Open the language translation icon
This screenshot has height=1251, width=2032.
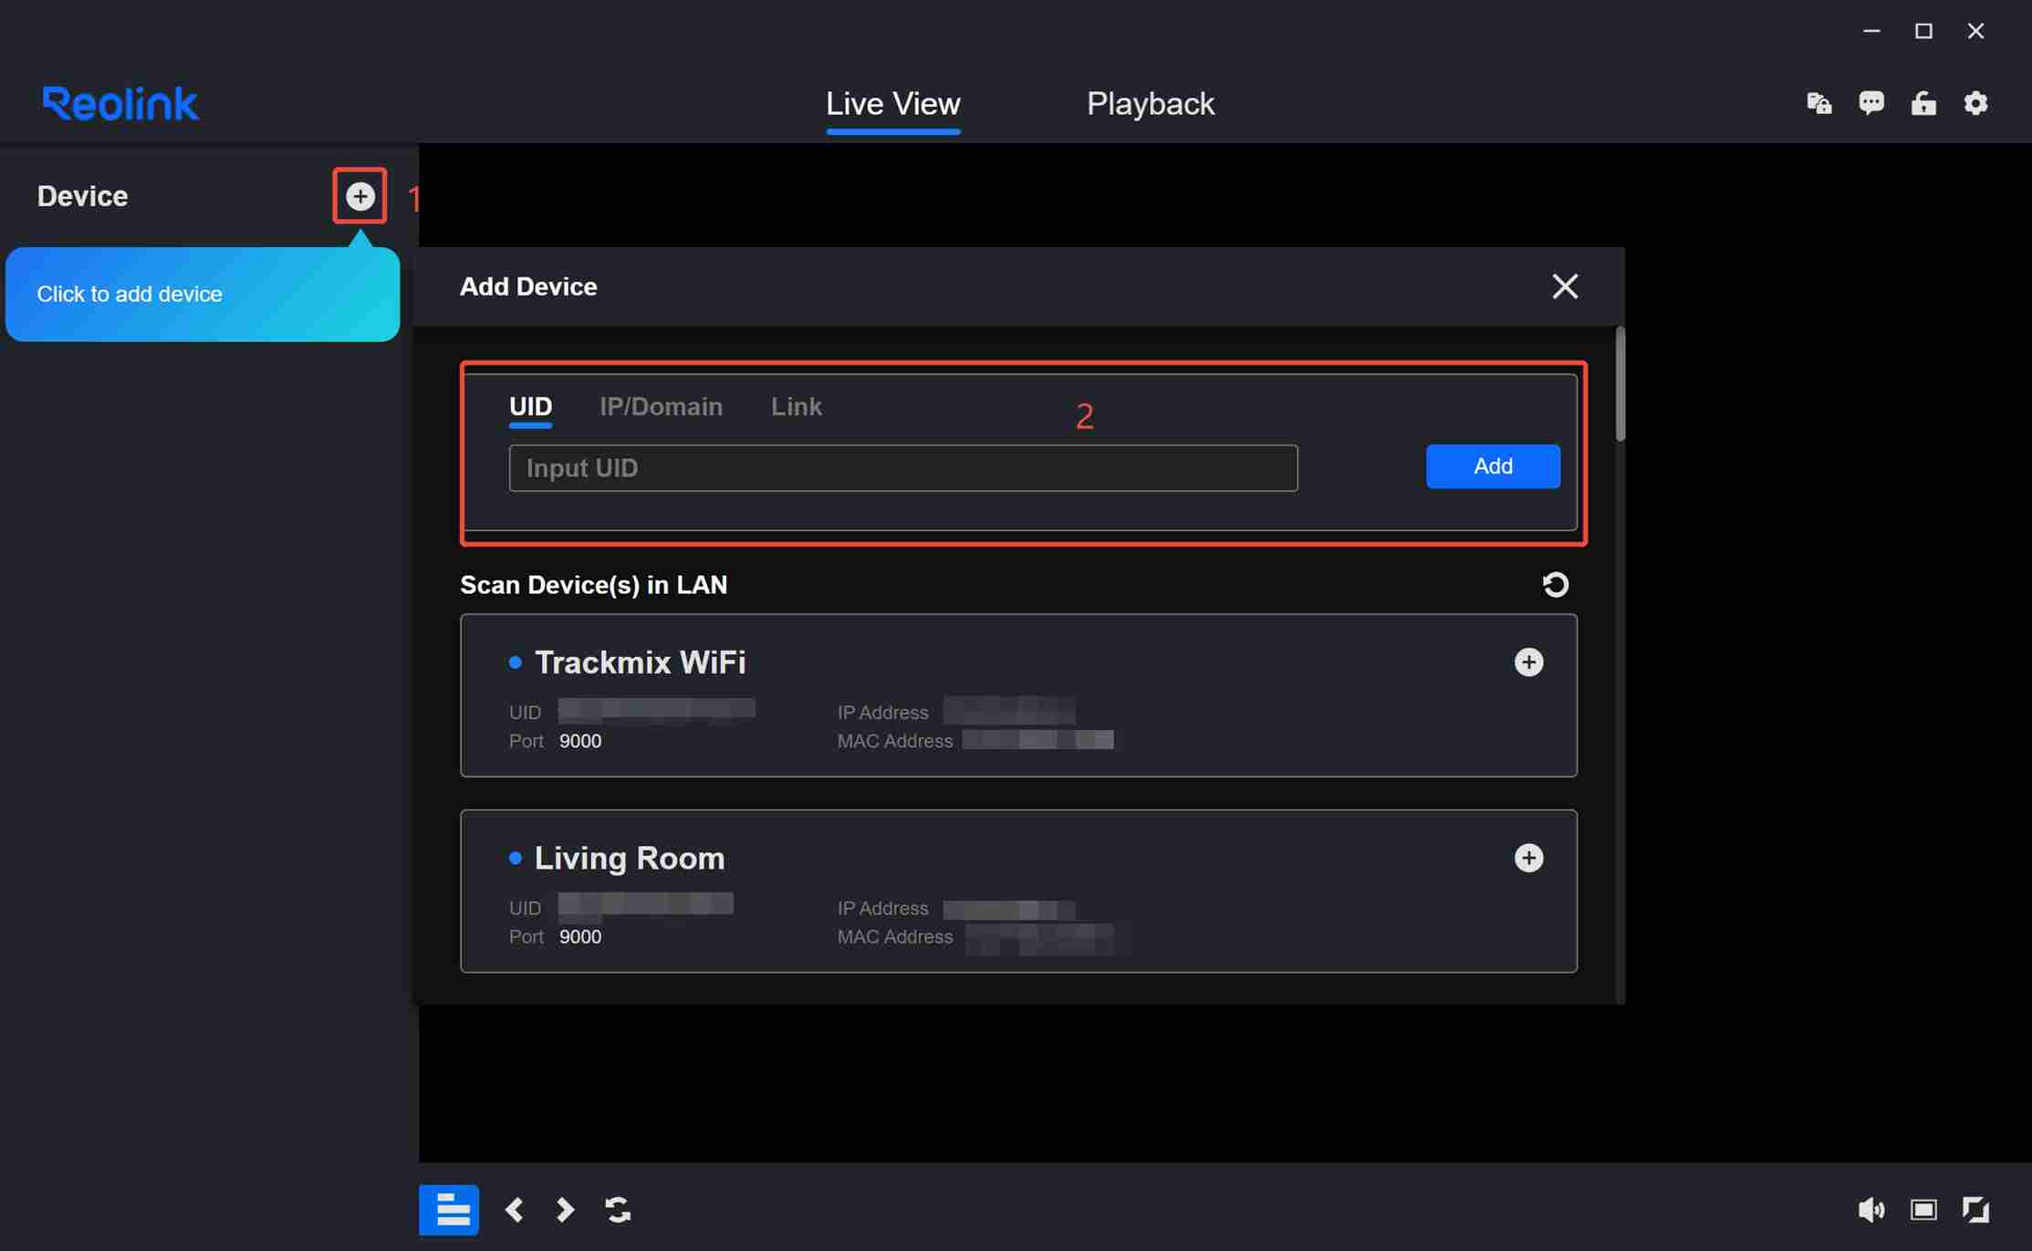pyautogui.click(x=1818, y=103)
